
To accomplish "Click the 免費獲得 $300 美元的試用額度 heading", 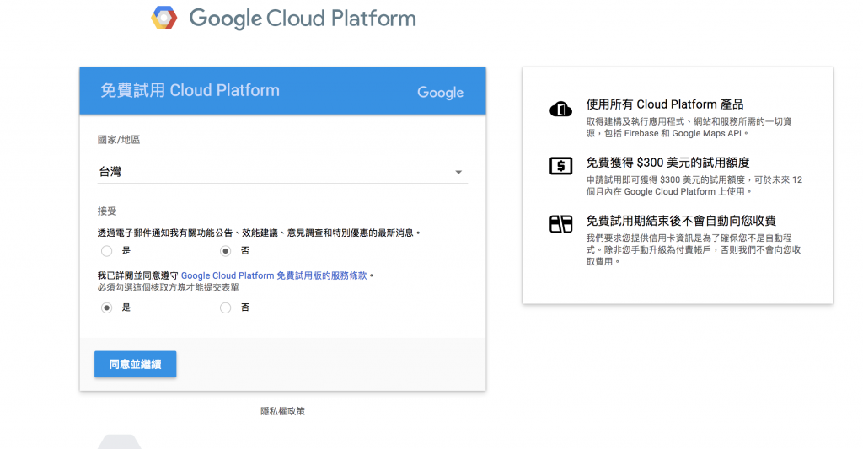I will [667, 163].
